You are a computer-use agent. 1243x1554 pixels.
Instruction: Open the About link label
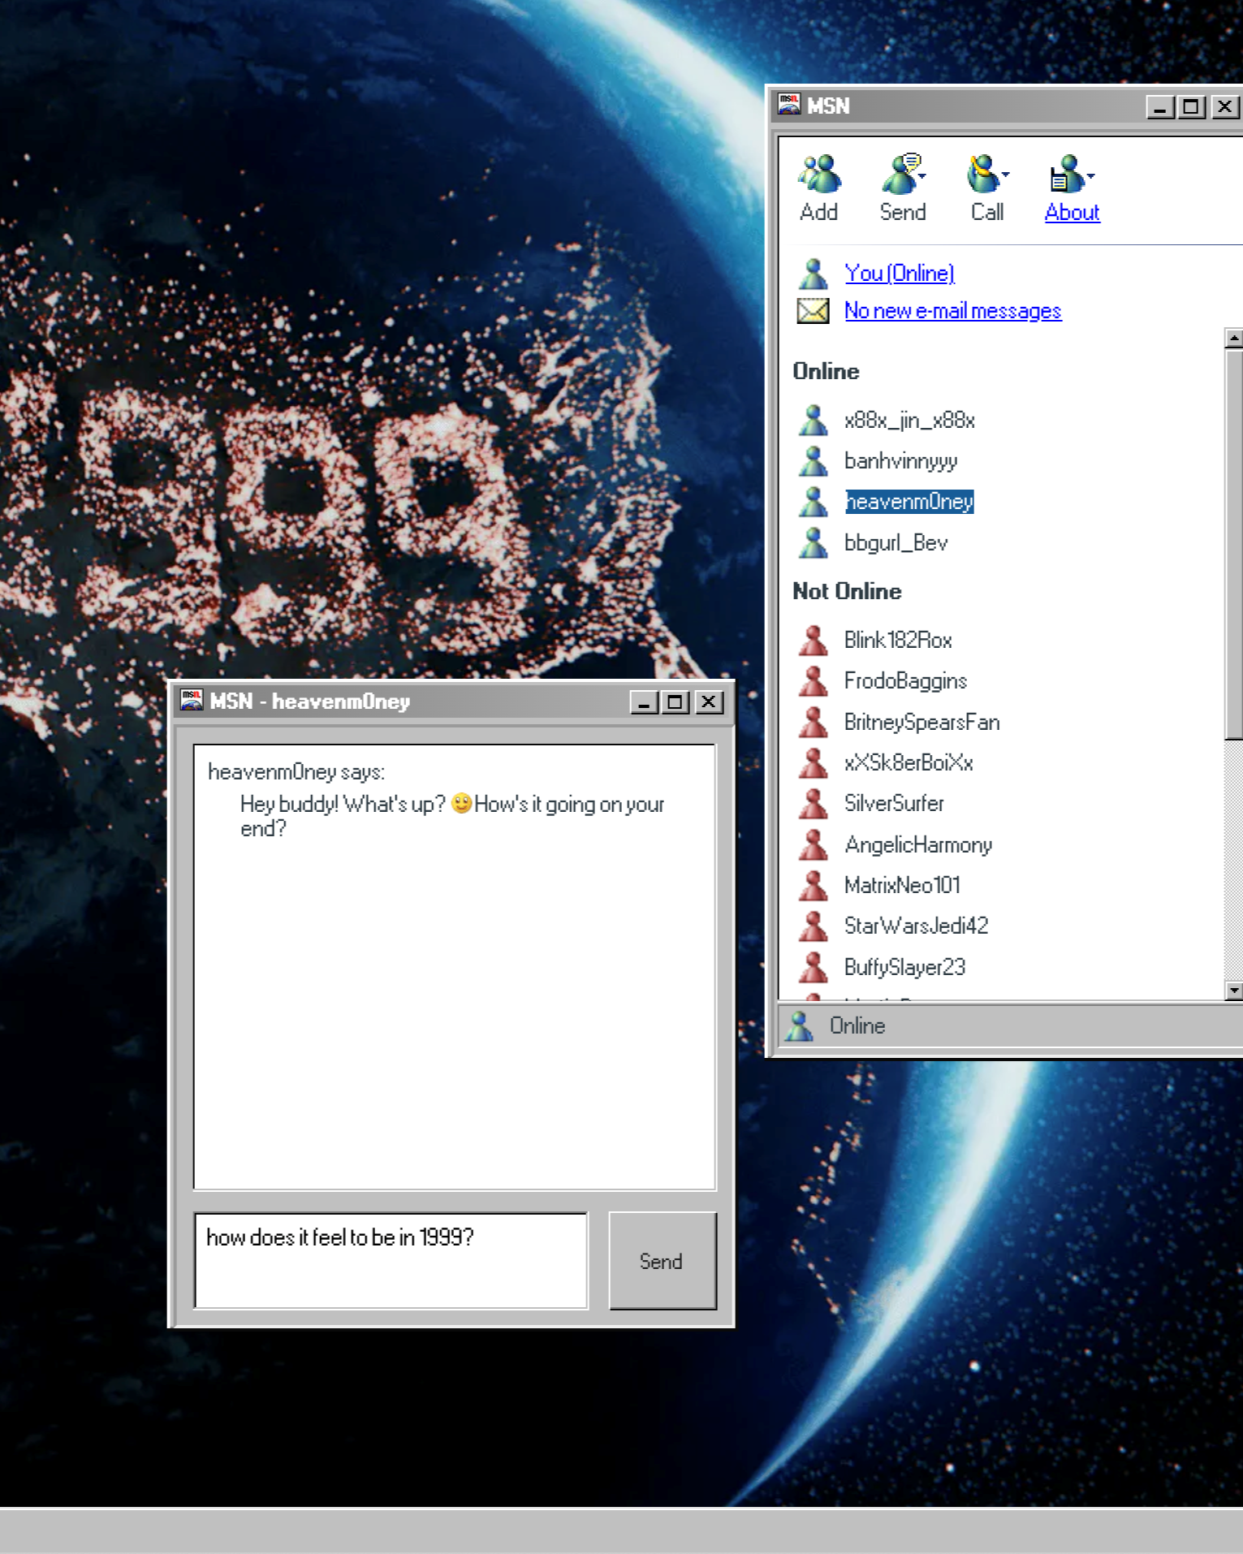click(1072, 213)
